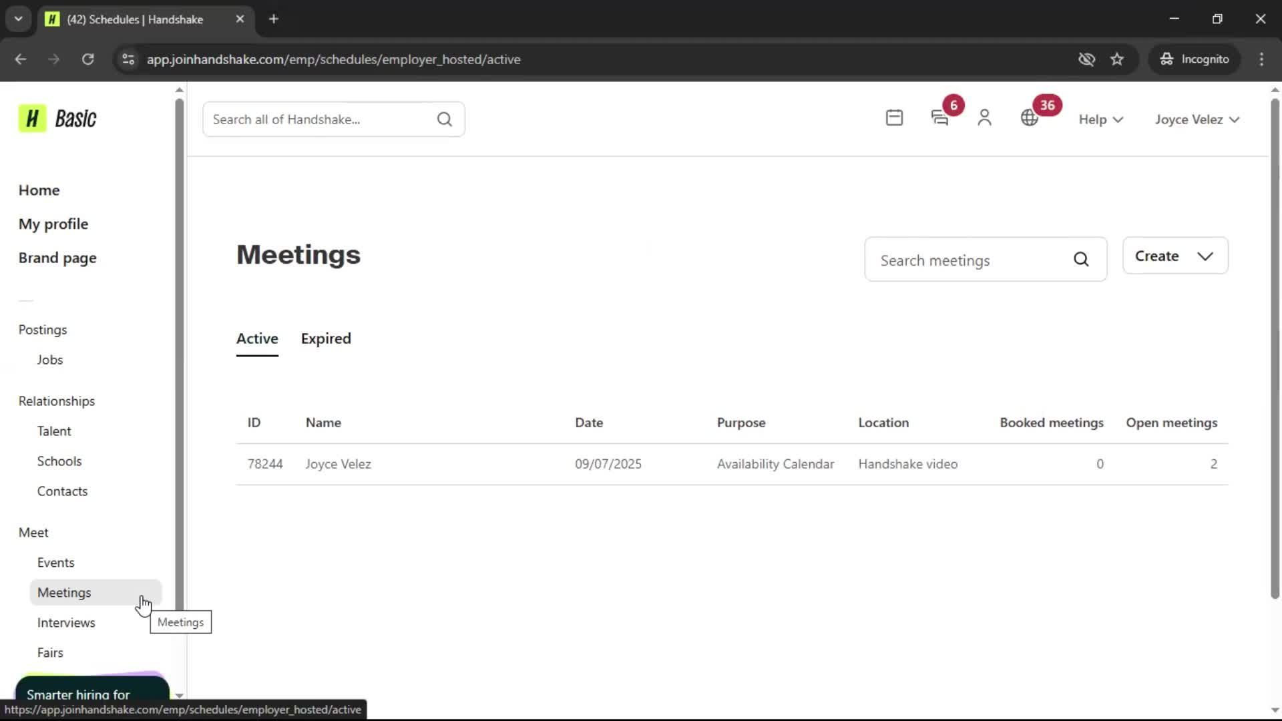Open Talent under Relationships
Viewport: 1282px width, 721px height.
pos(54,431)
